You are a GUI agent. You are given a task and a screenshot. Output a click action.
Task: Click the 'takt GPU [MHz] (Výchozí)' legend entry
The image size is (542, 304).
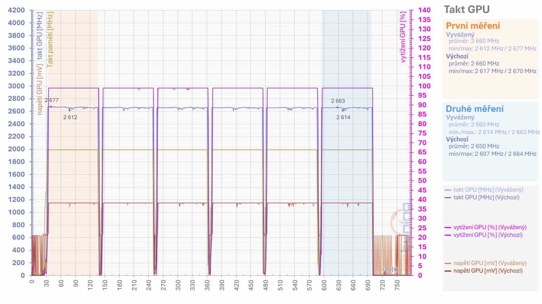(486, 197)
